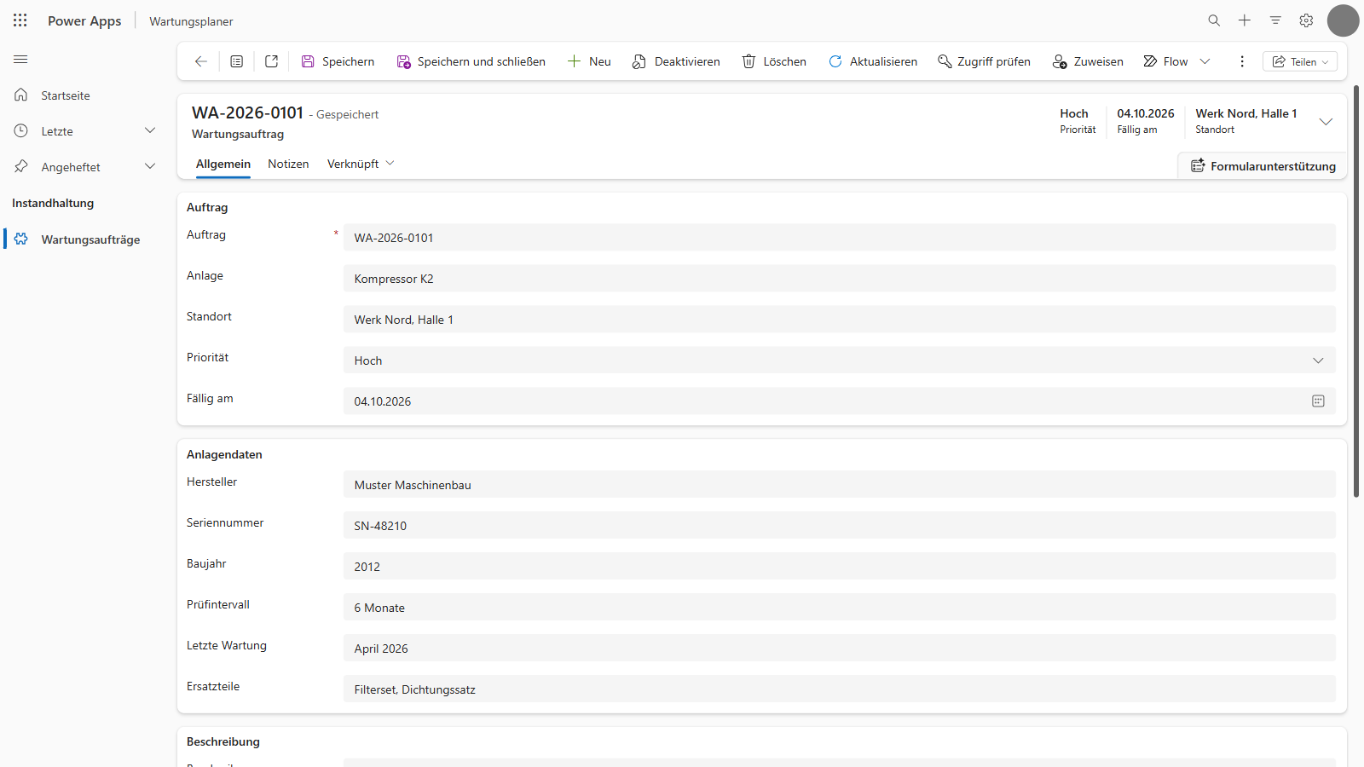This screenshot has height=767, width=1364.
Task: Open Formularunterstützung panel
Action: [x=1263, y=166]
